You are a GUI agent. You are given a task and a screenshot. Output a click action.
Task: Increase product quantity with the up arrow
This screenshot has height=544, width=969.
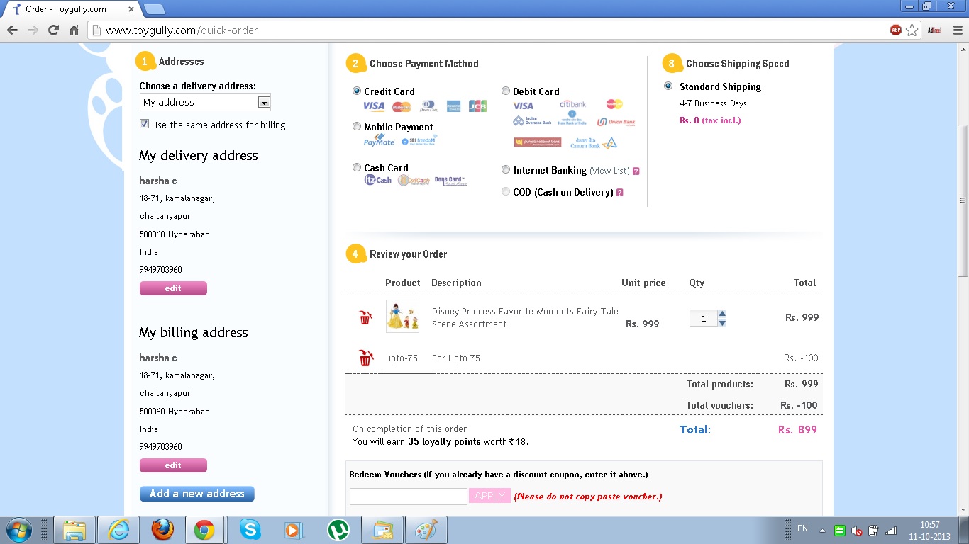(722, 314)
